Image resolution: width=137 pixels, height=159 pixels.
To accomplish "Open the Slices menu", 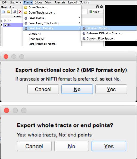I will point(38,2).
